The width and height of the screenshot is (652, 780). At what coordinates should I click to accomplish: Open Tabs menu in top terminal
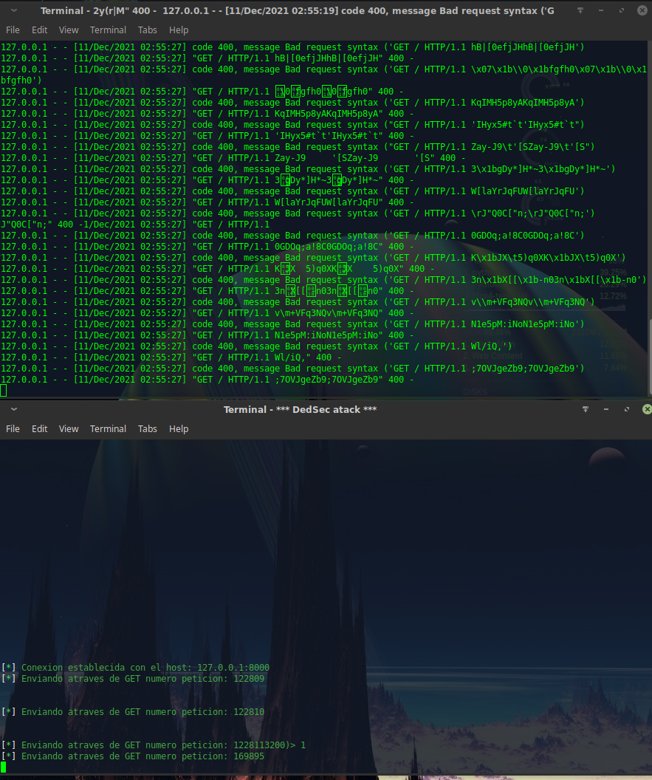[147, 30]
